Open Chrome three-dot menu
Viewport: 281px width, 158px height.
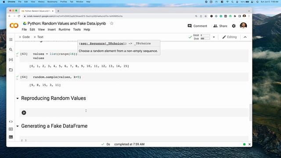pyautogui.click(x=249, y=16)
